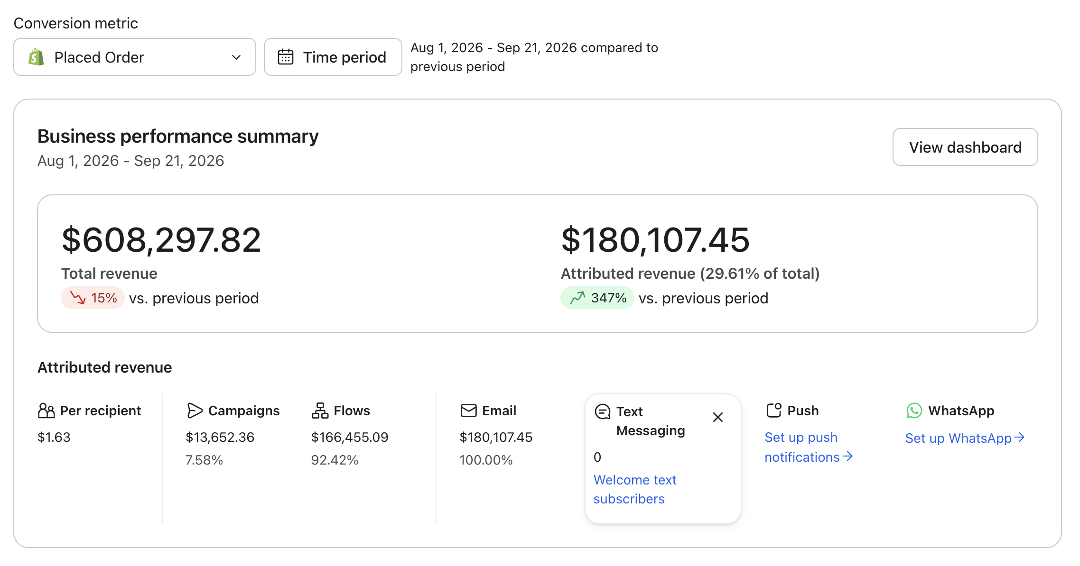Click the 347% increase badge
The width and height of the screenshot is (1080, 566).
click(x=597, y=298)
